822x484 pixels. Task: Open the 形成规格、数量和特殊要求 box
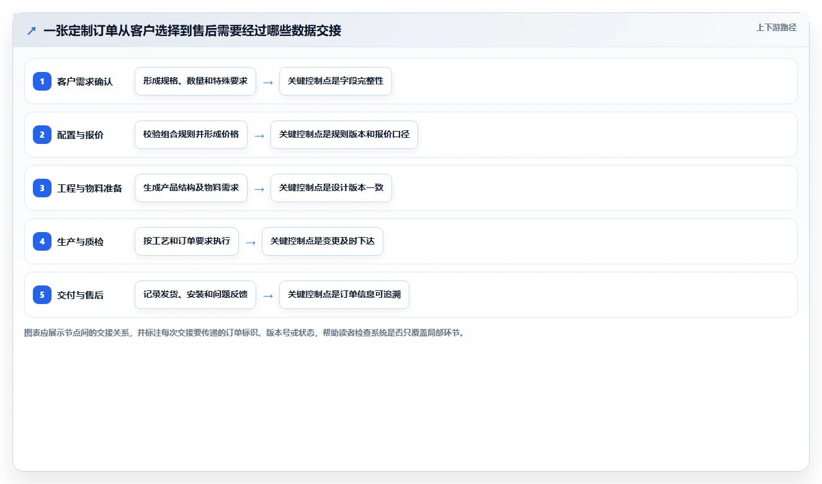pos(195,81)
